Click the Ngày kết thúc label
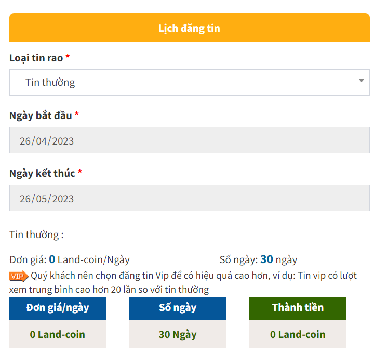The image size is (388, 364). pyautogui.click(x=42, y=174)
